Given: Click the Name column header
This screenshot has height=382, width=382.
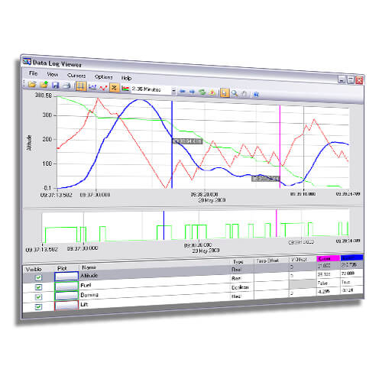Looking at the screenshot, I should pos(89,267).
